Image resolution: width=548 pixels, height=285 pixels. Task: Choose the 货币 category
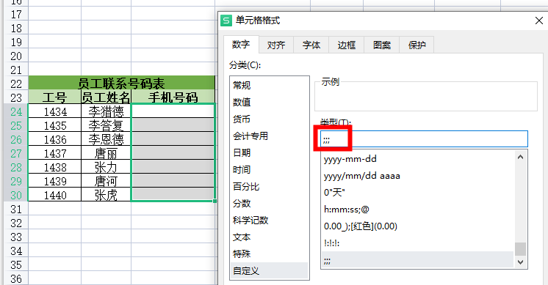[x=269, y=119]
